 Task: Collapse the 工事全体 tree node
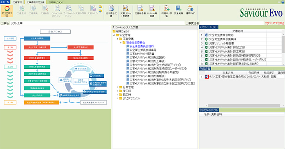coord(118,39)
